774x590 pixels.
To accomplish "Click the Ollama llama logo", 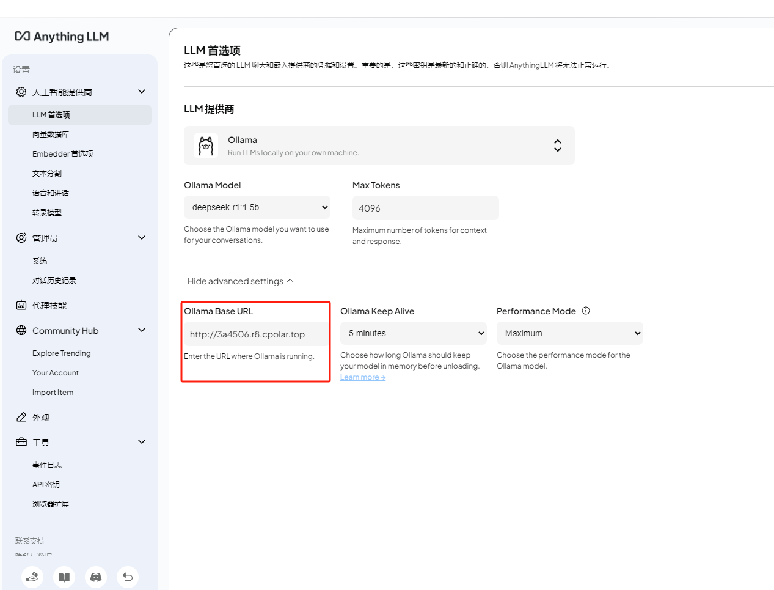I will point(206,146).
